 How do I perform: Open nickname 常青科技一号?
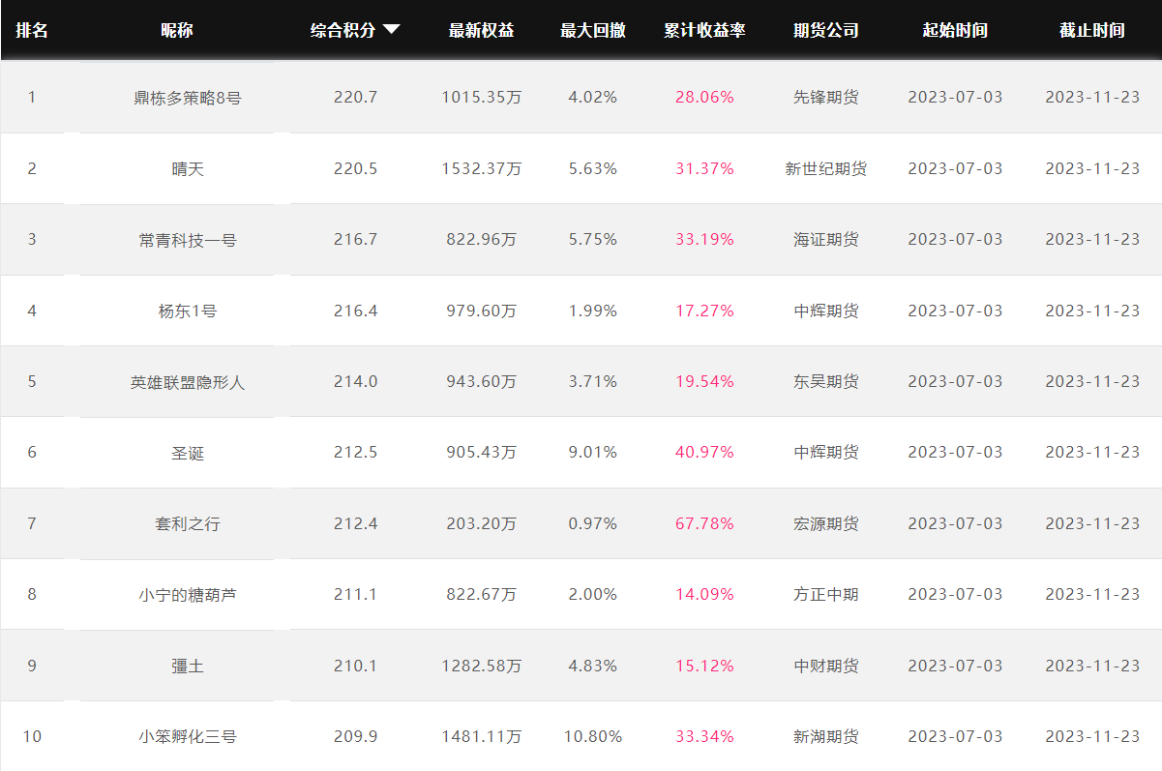coord(188,240)
